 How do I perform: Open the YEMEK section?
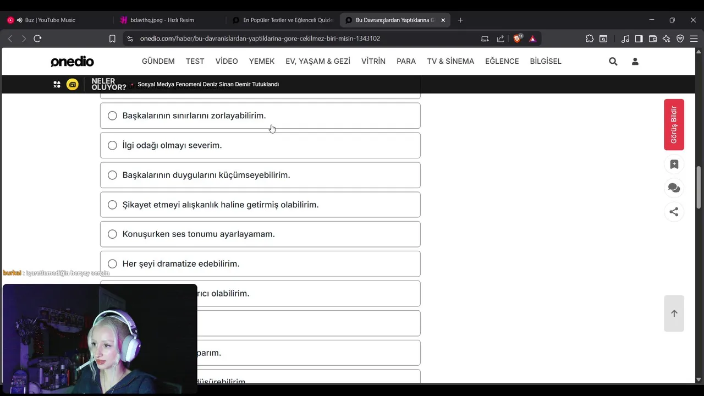[x=262, y=61]
